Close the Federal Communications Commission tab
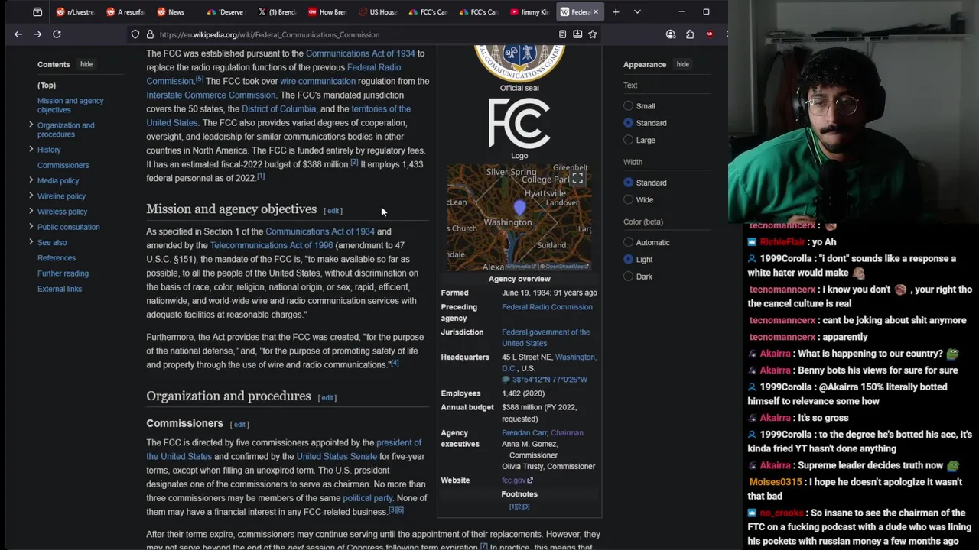Viewport: 979px width, 550px height. pyautogui.click(x=597, y=12)
